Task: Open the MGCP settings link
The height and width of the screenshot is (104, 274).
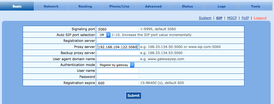Action: (232, 18)
